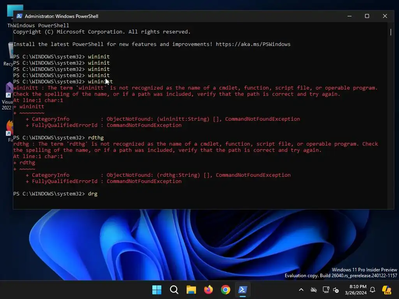Open the Windows Start menu
399x299 pixels.
(x=157, y=290)
